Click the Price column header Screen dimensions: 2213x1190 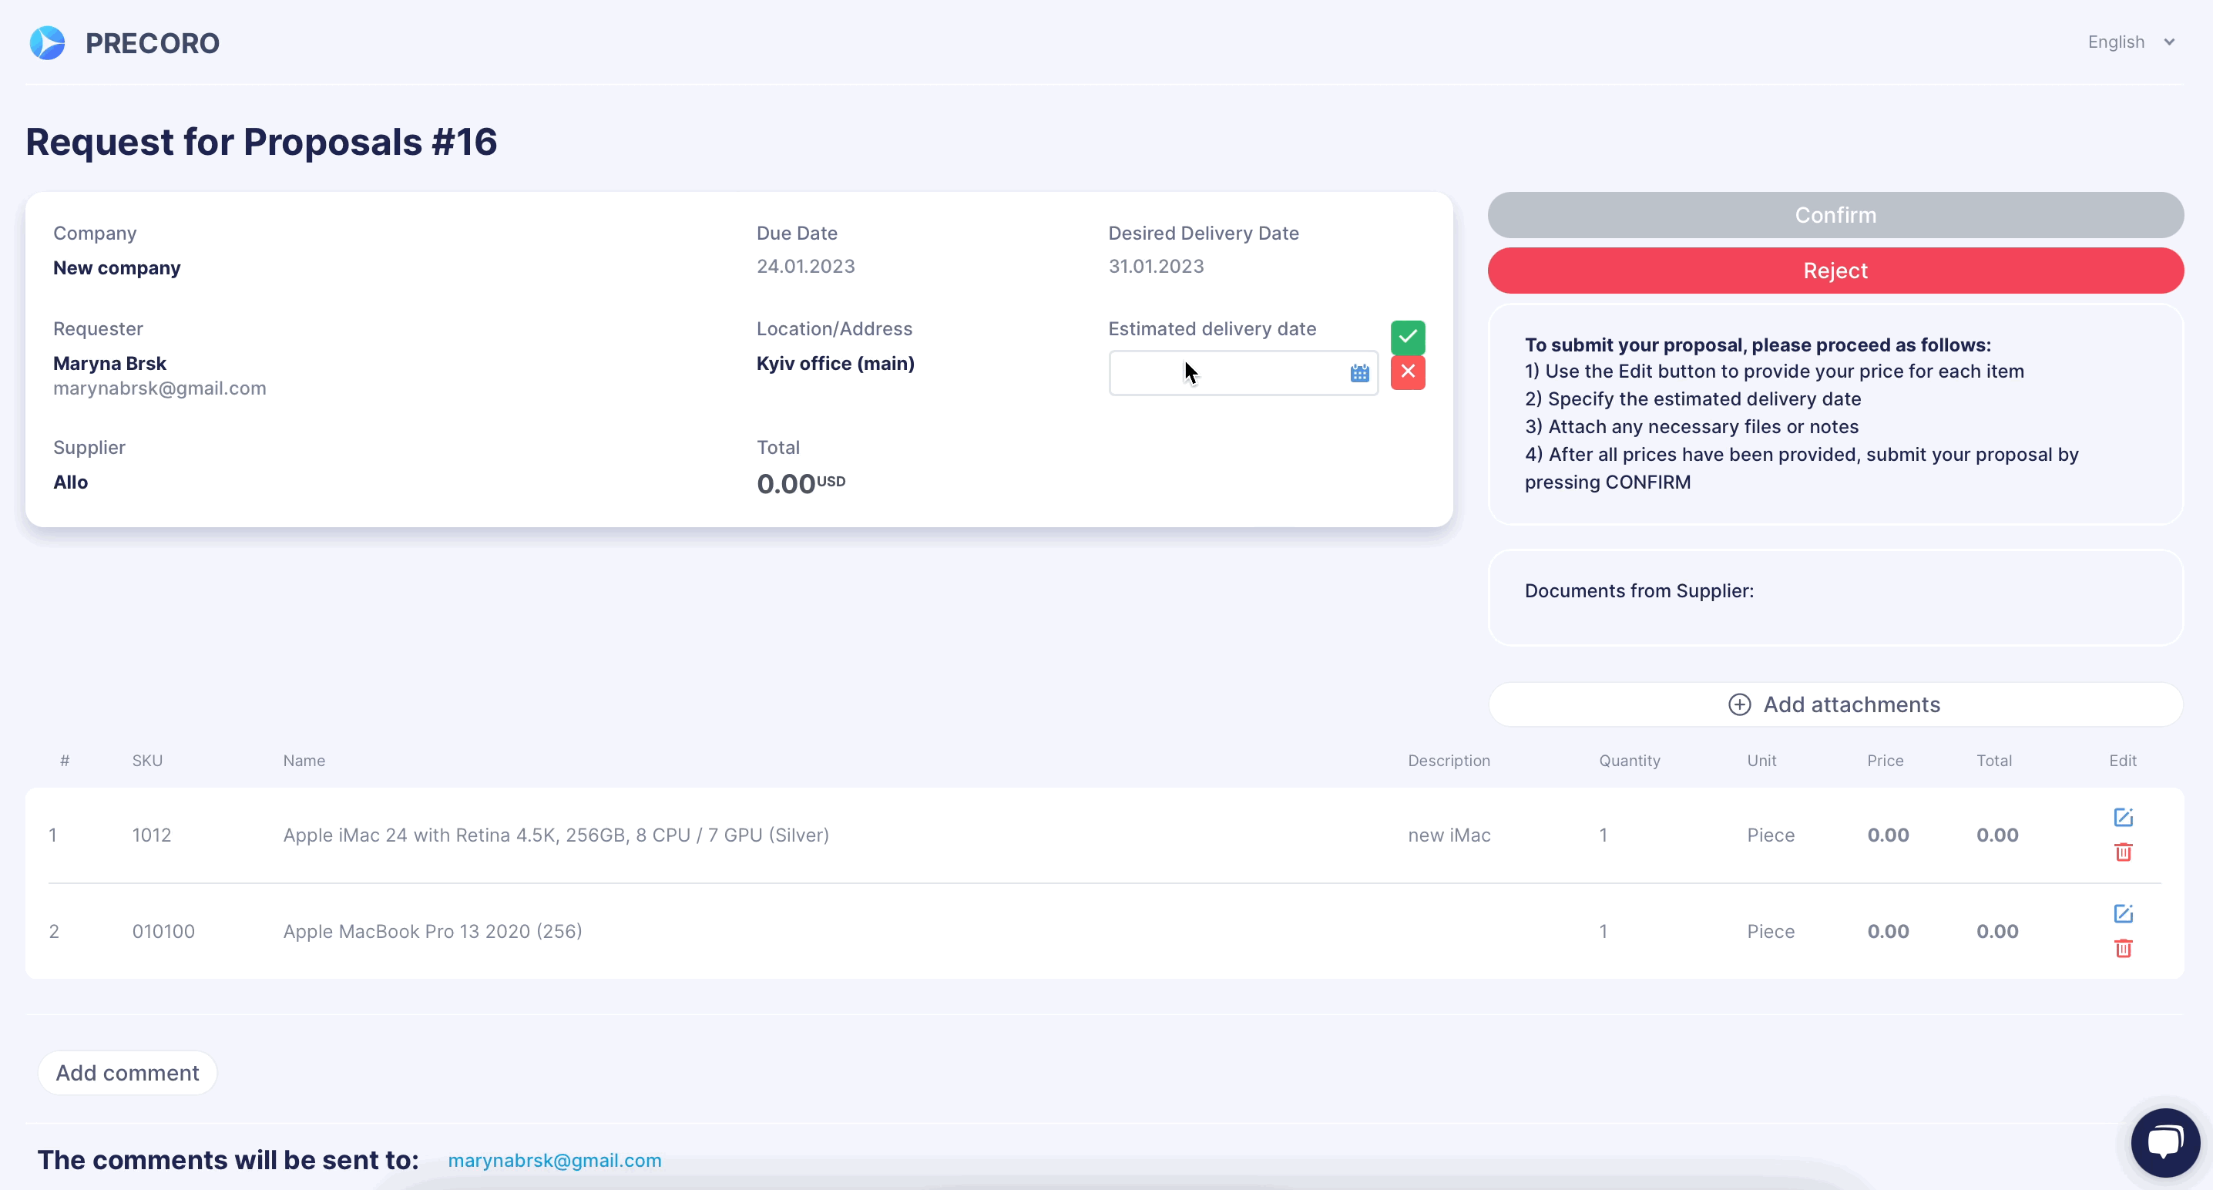(1885, 761)
